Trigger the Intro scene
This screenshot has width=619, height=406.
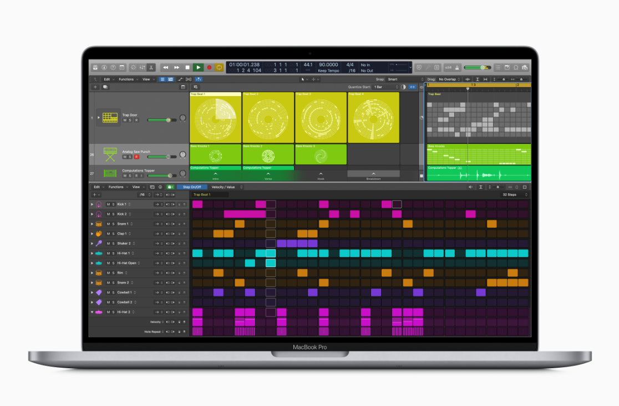pos(216,176)
